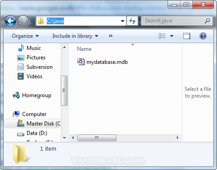Click the Computer monitor icon

click(16, 114)
